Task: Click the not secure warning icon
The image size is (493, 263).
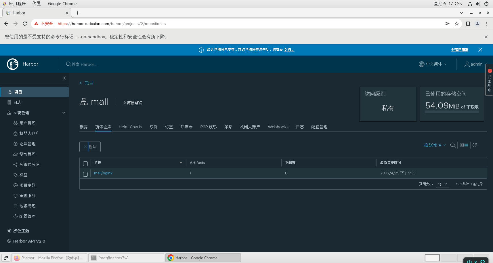Action: [x=36, y=24]
